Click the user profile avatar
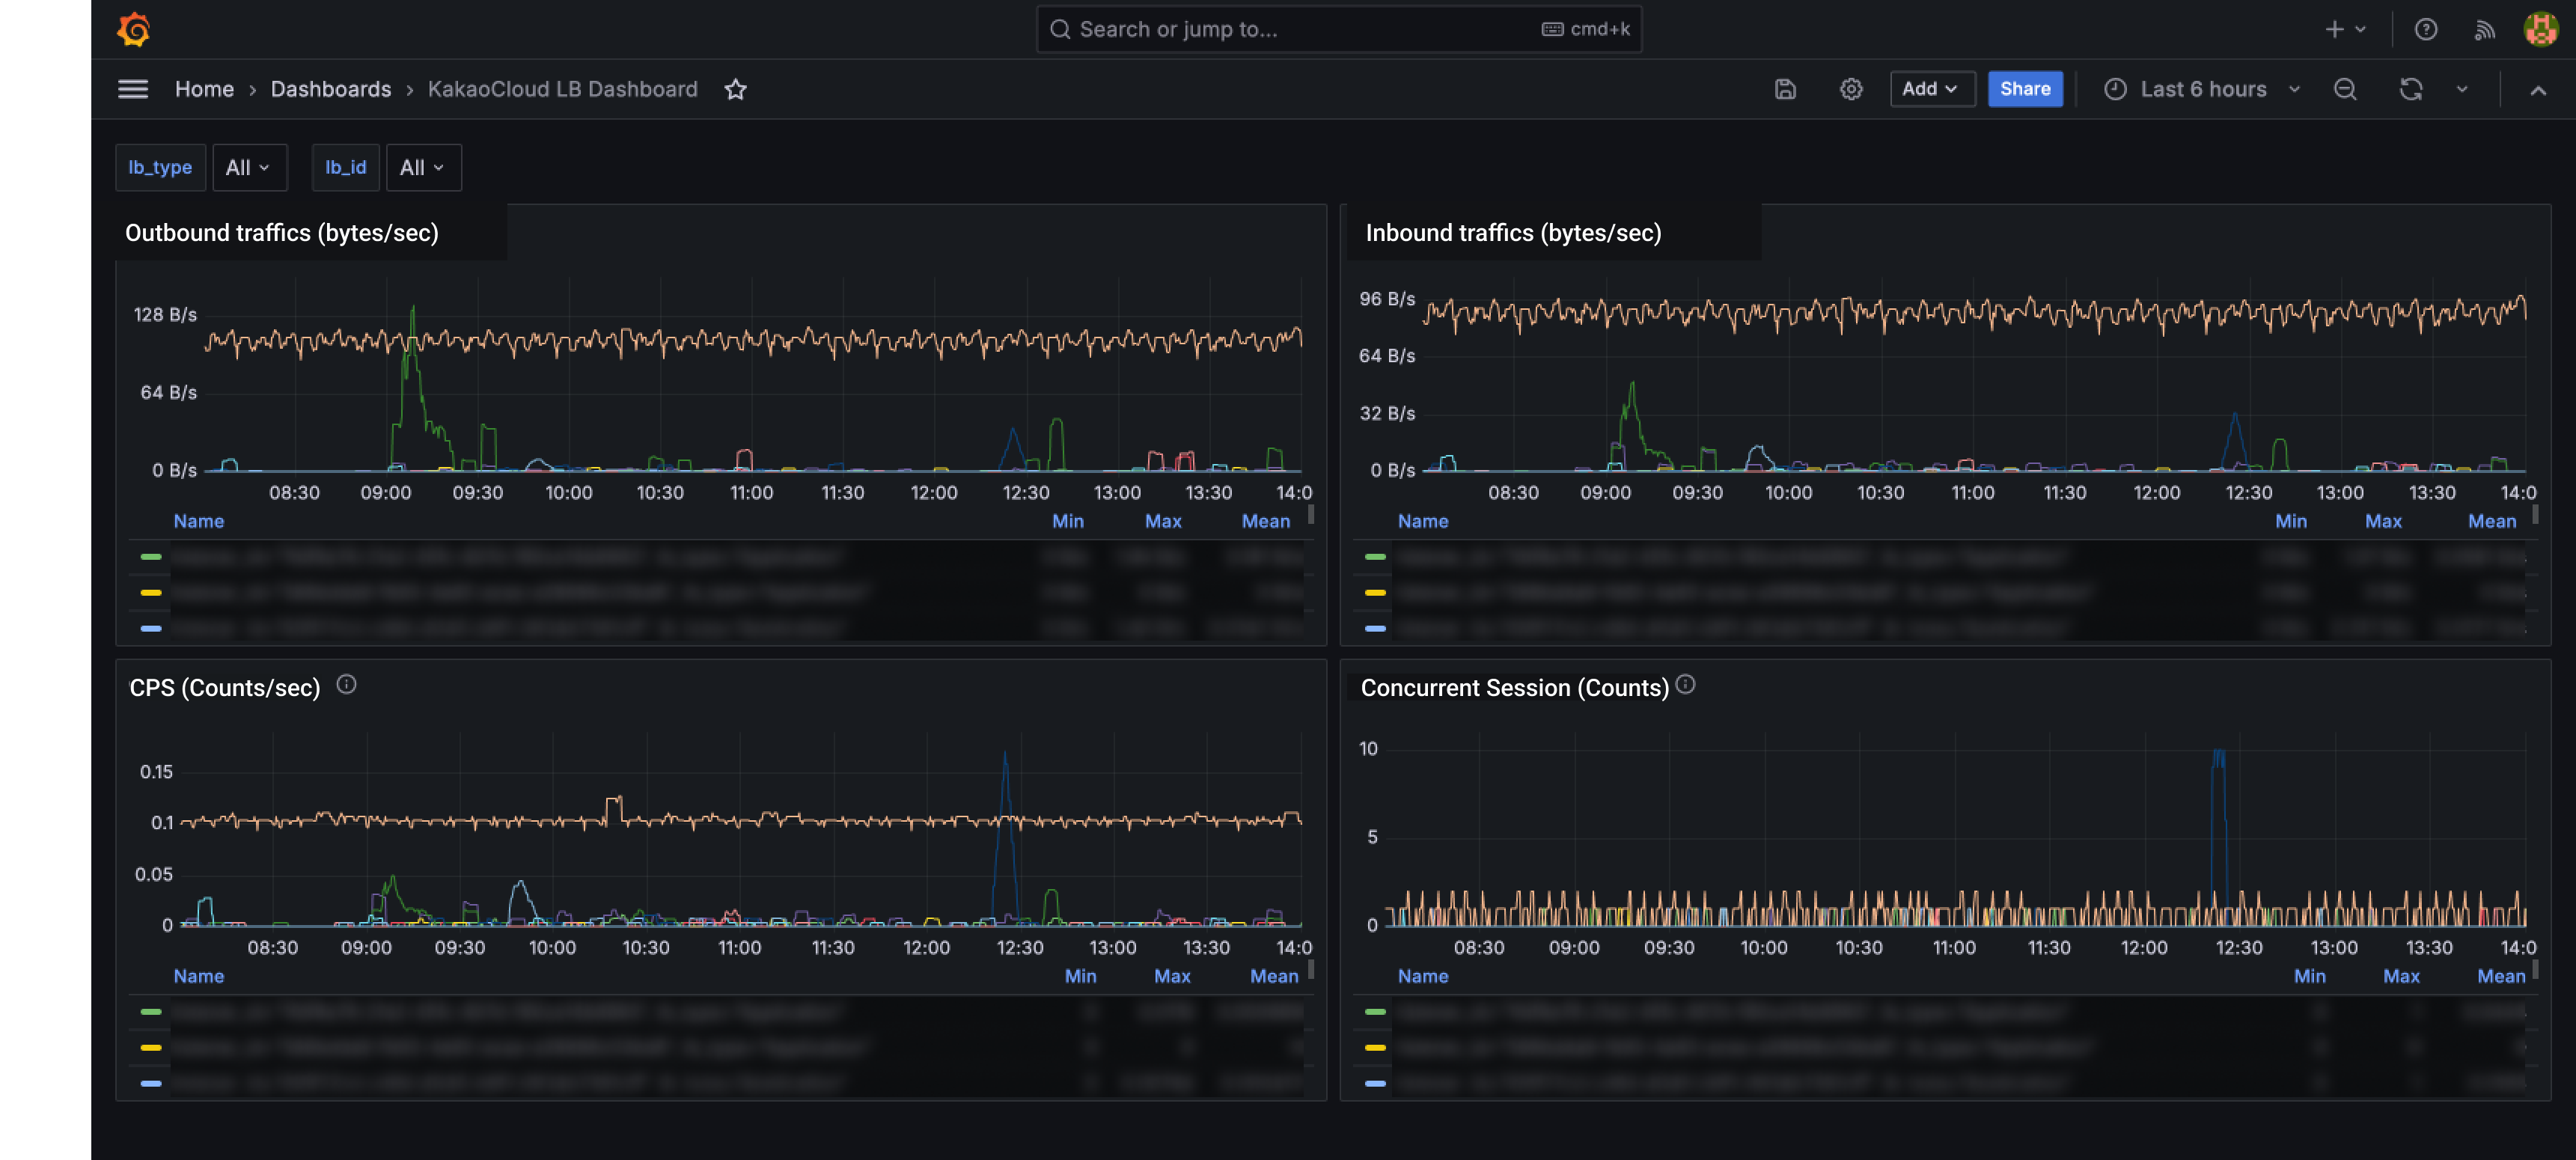This screenshot has height=1160, width=2576. point(2541,29)
